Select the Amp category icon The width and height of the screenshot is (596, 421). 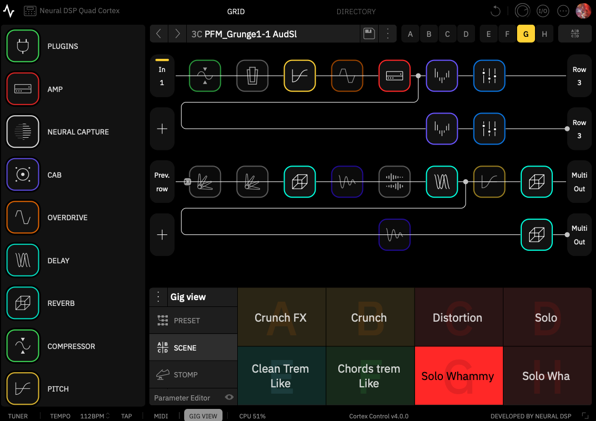coord(23,89)
